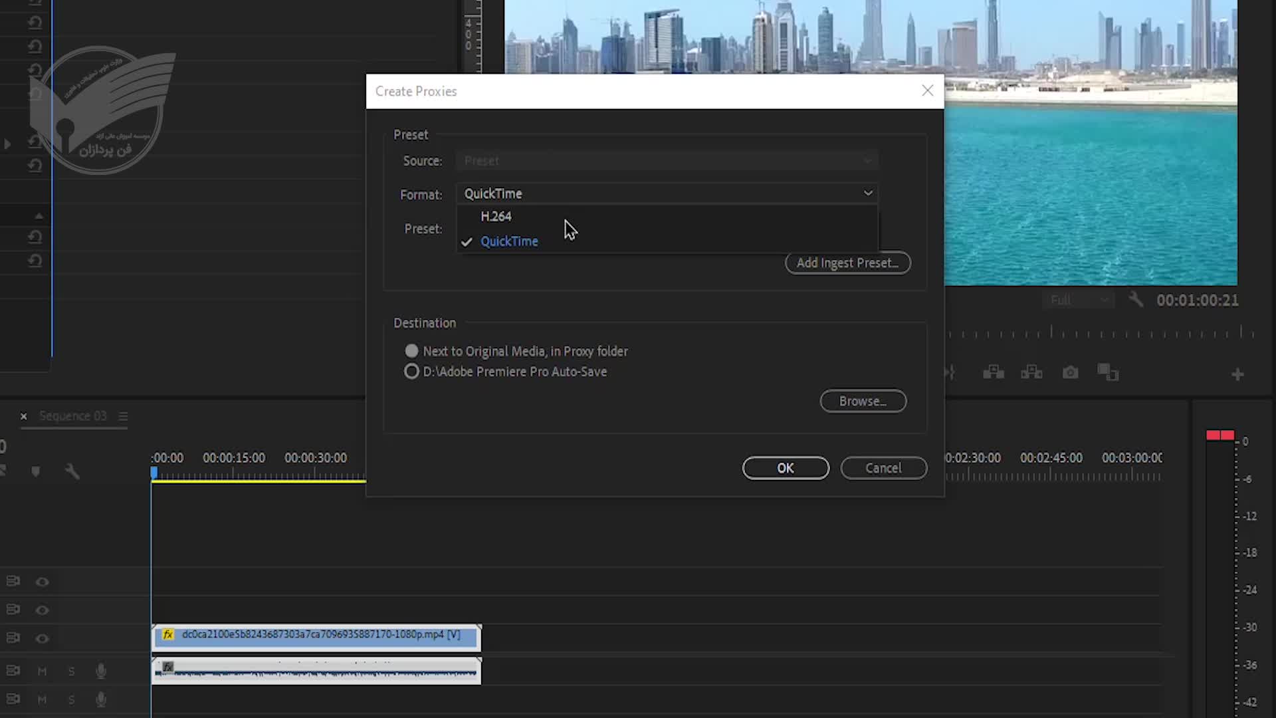Click the Lift button in Program monitor

click(994, 373)
